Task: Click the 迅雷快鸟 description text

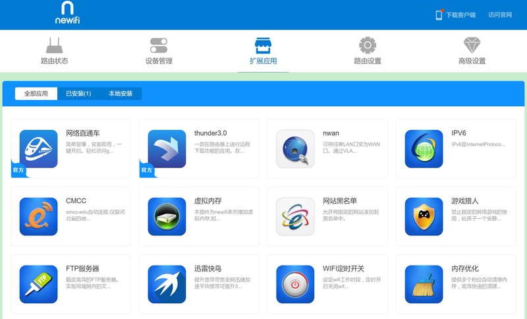Action: pos(222,283)
